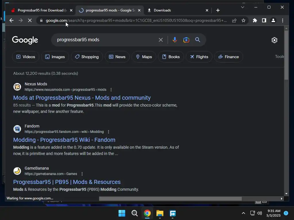
Task: Open Modding - Progressbar95 Wiki - Fandom link
Action: (64, 140)
